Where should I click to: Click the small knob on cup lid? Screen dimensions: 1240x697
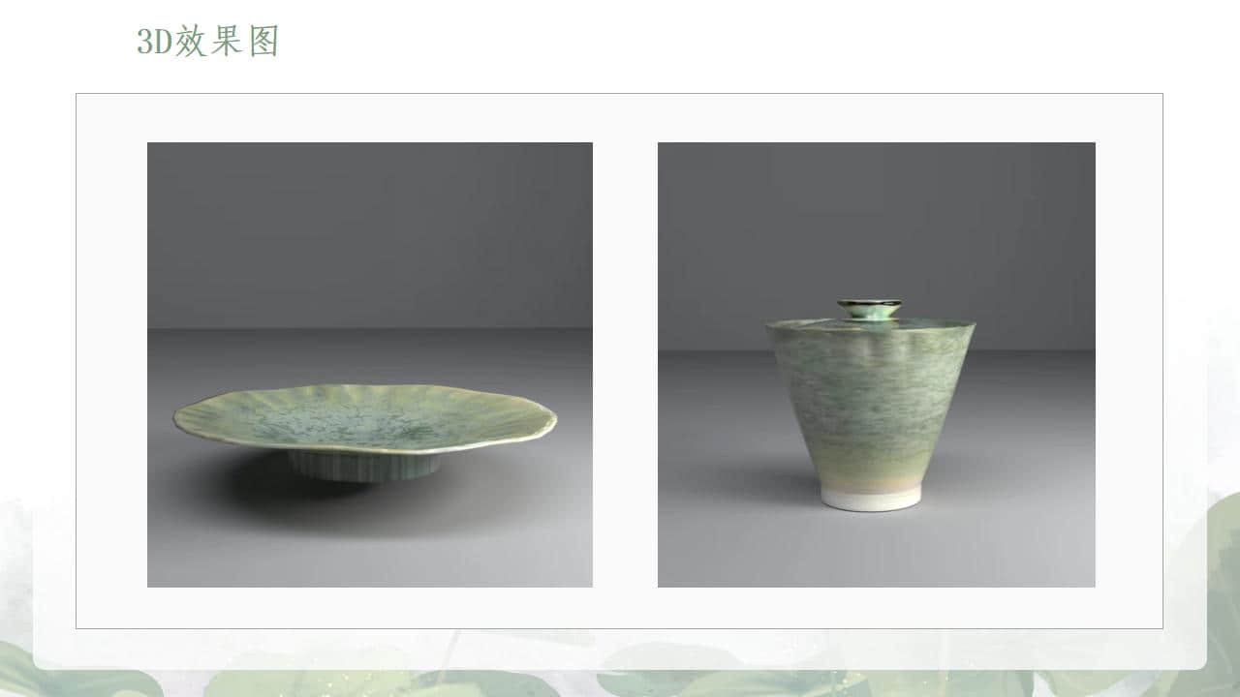(869, 308)
